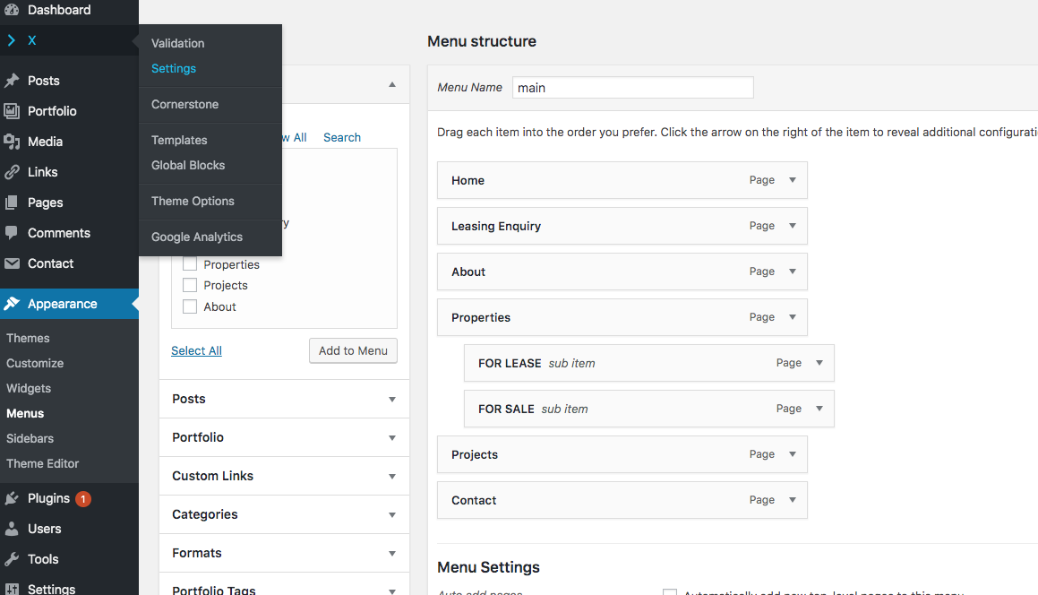Screen dimensions: 1038x595
Task: Open the Widgets submenu page
Action: (x=29, y=388)
